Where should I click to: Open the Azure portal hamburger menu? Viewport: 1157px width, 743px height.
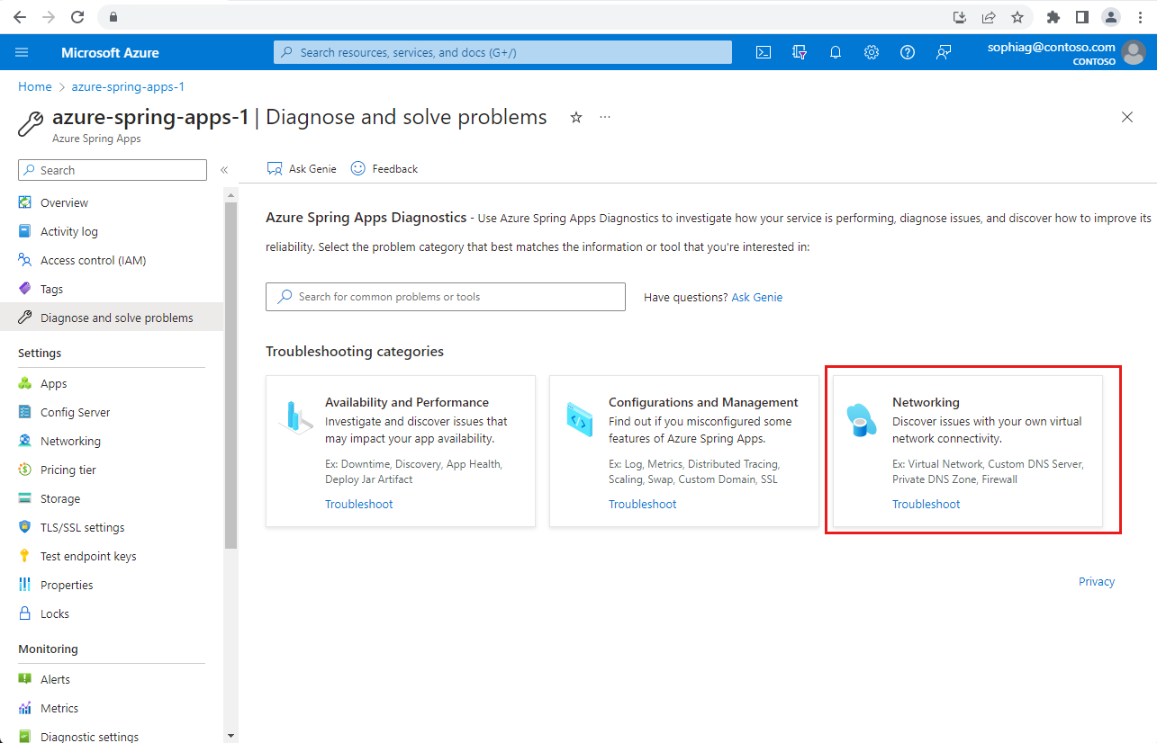point(22,52)
